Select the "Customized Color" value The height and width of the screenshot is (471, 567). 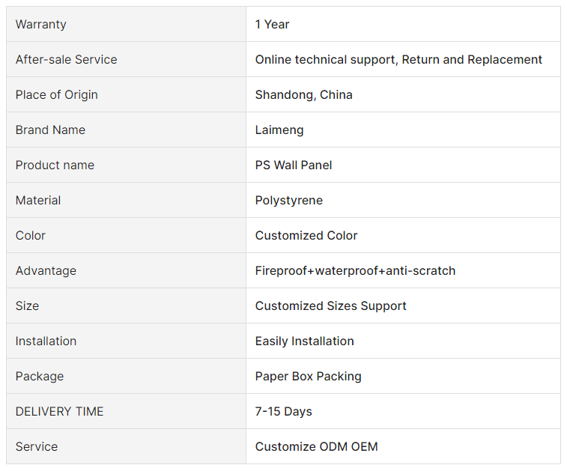pos(306,236)
